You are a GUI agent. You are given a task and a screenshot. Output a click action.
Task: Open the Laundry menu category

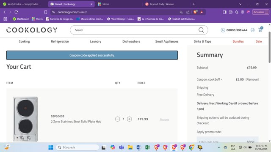click(x=95, y=41)
